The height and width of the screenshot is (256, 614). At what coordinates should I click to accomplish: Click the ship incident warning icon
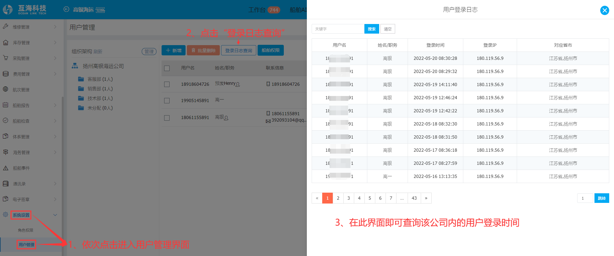[x=5, y=168]
